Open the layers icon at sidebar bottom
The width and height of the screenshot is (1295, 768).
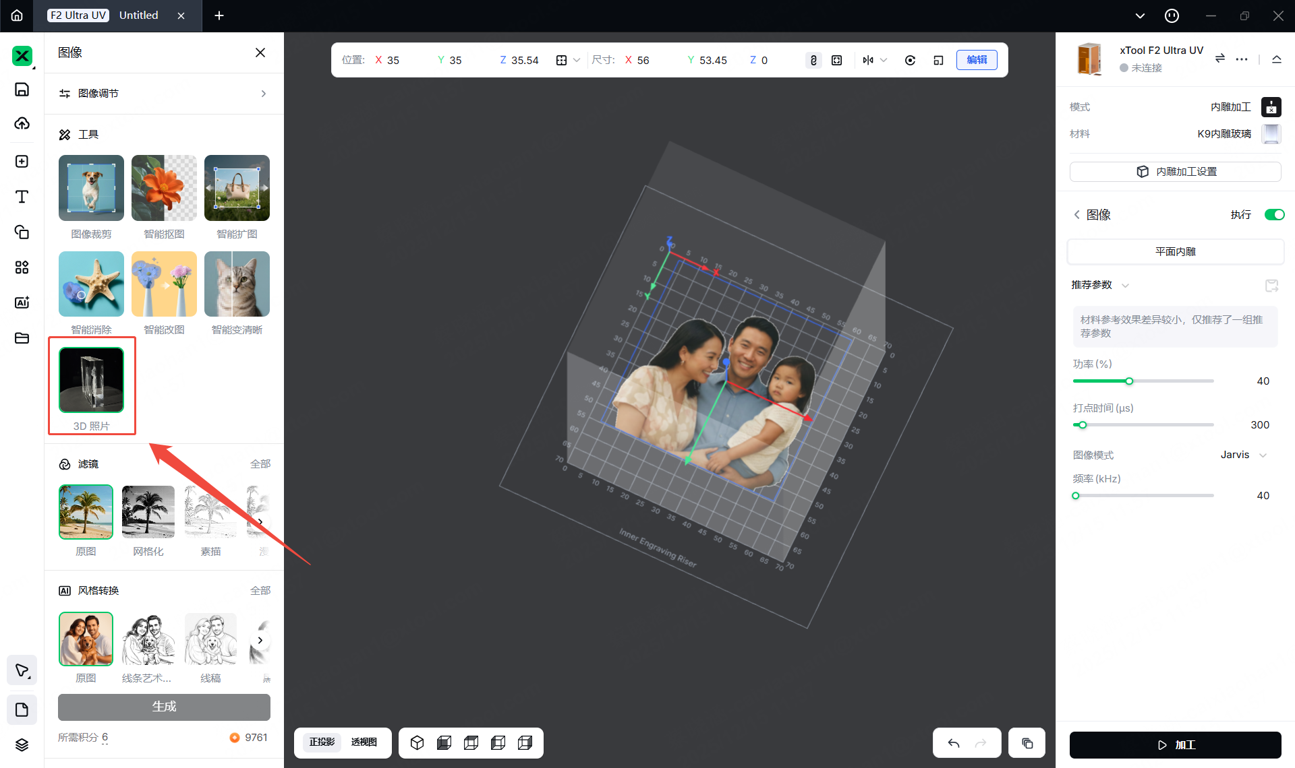(x=22, y=744)
